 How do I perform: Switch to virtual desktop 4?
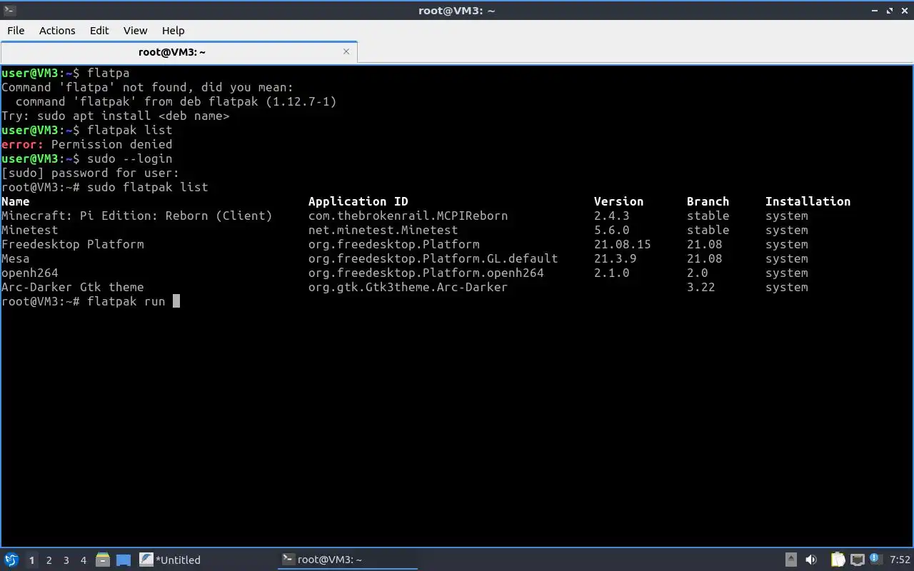83,560
